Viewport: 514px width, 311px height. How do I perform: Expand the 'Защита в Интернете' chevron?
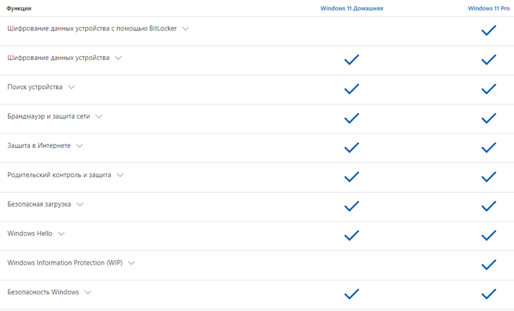tap(80, 146)
